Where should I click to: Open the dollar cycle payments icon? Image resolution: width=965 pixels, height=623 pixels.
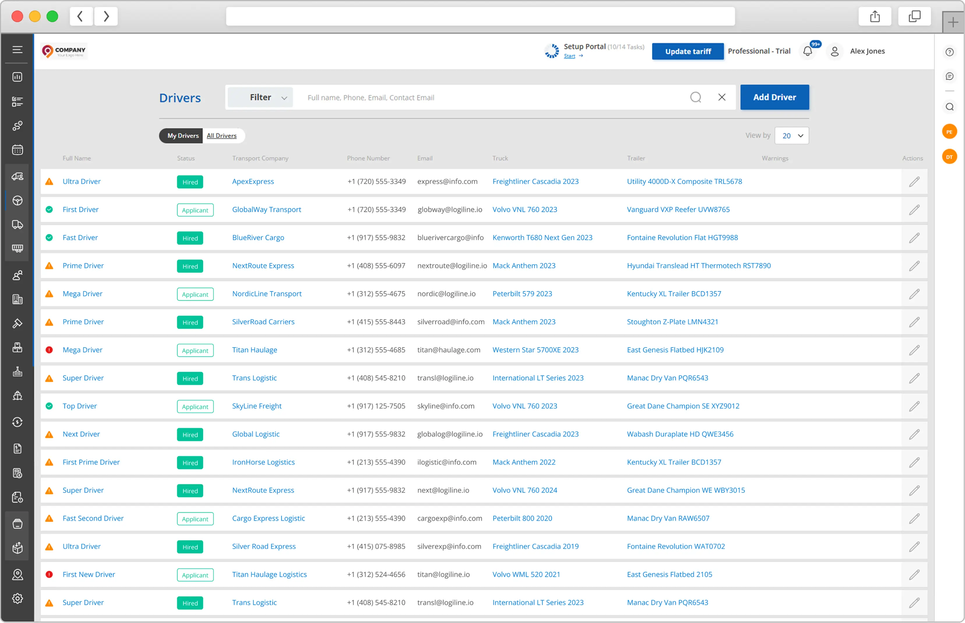(x=17, y=422)
